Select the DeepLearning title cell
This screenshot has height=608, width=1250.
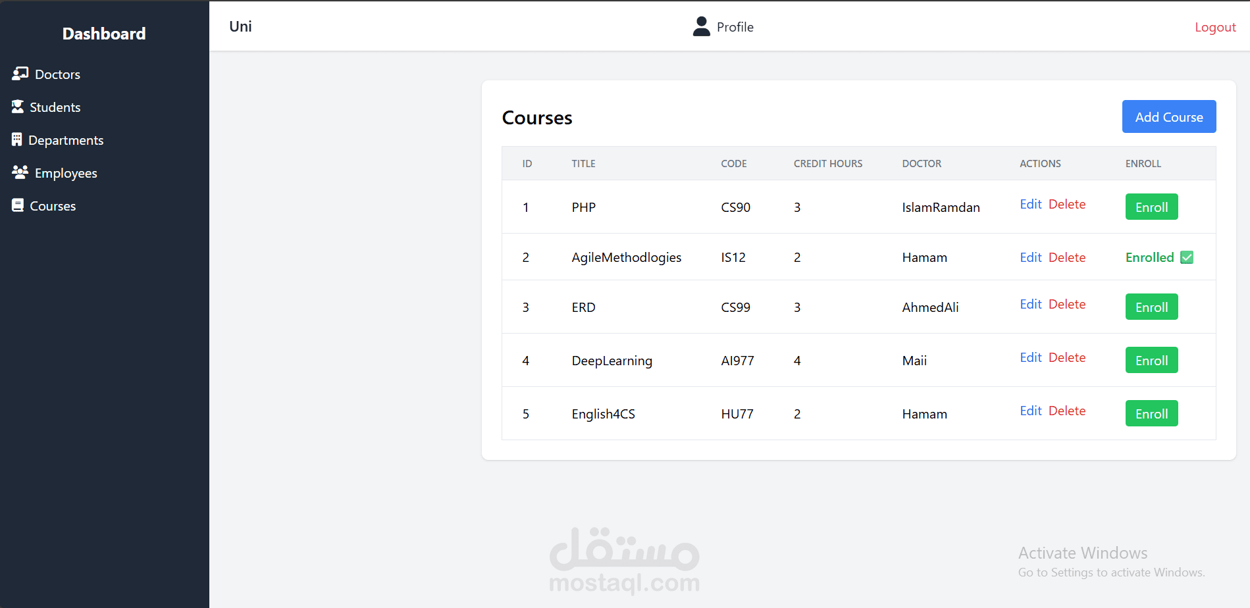[612, 361]
